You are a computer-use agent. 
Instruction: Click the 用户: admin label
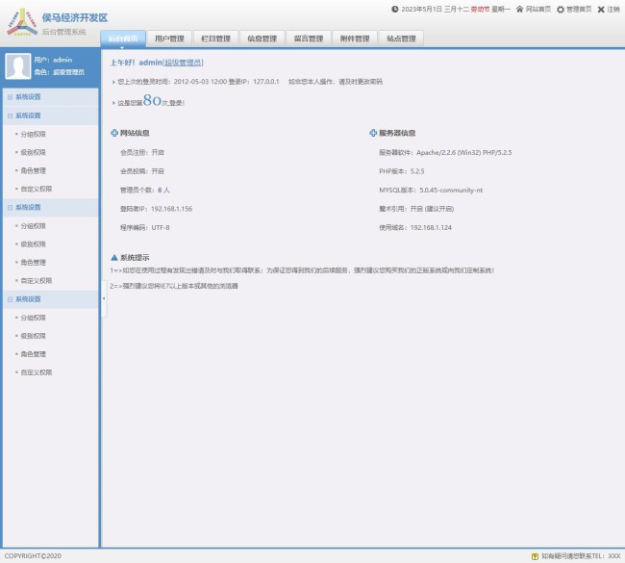point(53,60)
